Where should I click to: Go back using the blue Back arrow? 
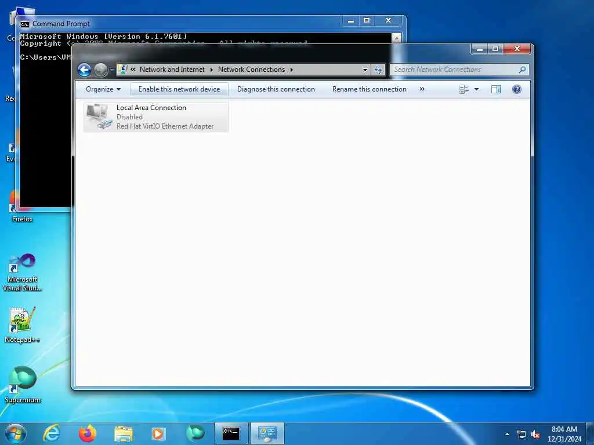pyautogui.click(x=84, y=70)
